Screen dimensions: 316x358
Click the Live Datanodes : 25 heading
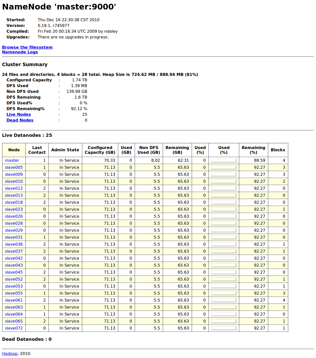click(x=27, y=135)
